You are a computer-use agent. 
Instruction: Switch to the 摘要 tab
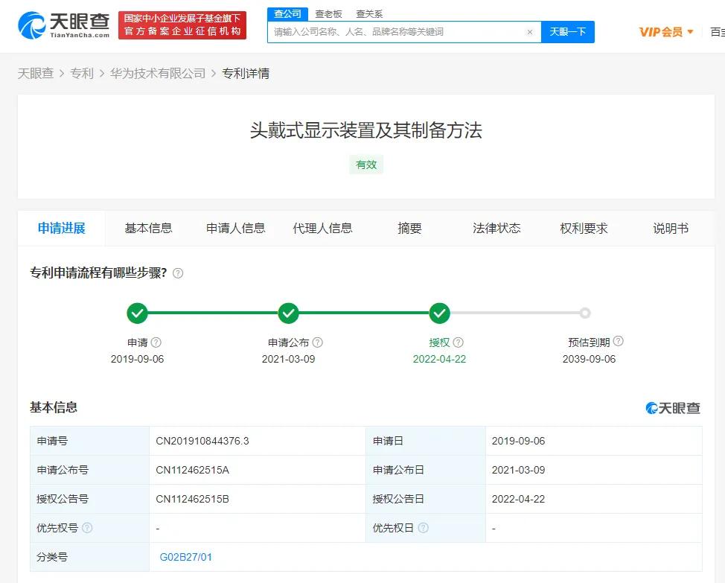409,228
